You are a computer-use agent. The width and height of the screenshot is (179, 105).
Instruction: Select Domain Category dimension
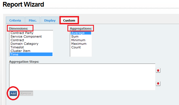(x=31, y=44)
